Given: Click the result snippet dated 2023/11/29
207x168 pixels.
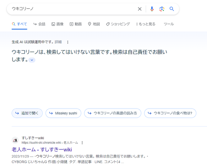Looking at the screenshot, I should 80,159.
